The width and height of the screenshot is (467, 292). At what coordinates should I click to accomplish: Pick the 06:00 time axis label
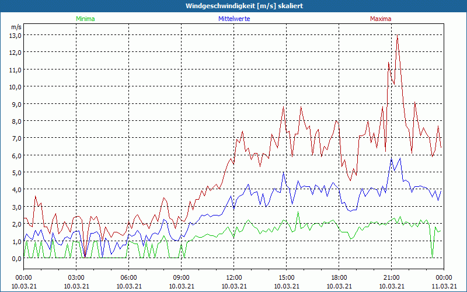[x=129, y=277]
